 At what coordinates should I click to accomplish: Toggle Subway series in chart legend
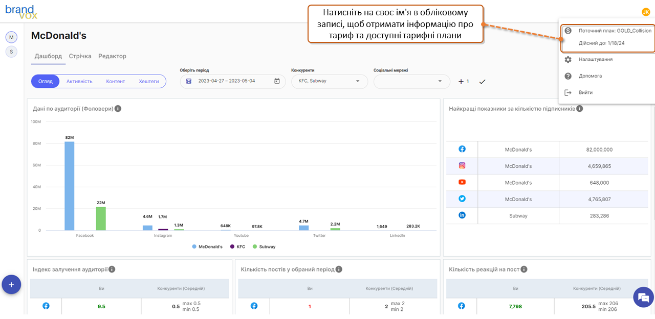[264, 247]
